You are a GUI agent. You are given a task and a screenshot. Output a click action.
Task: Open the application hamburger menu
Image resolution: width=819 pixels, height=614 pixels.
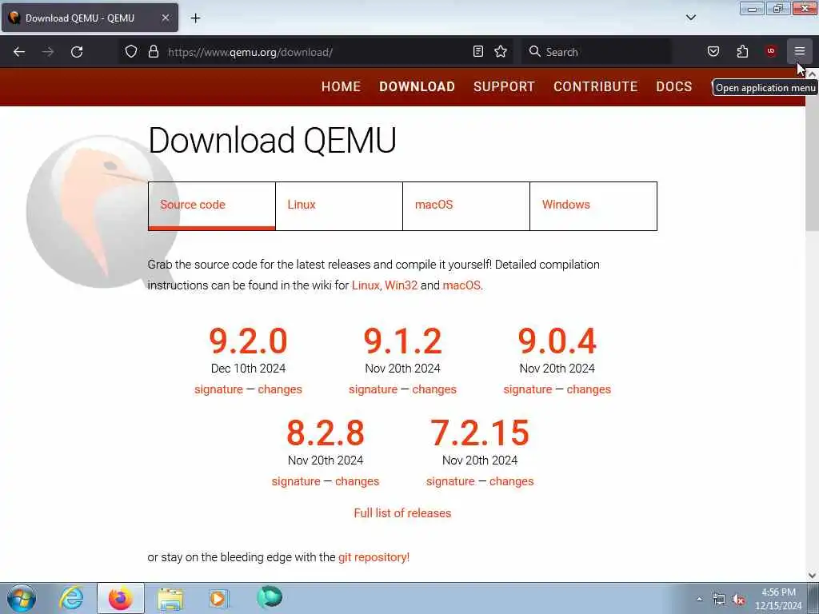pyautogui.click(x=800, y=51)
